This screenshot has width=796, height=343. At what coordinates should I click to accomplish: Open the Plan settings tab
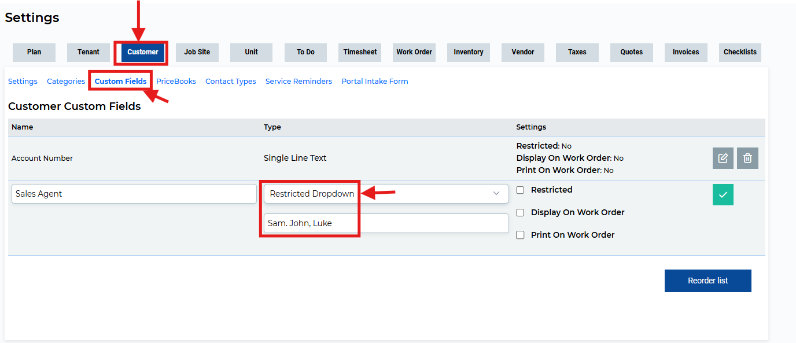(34, 52)
